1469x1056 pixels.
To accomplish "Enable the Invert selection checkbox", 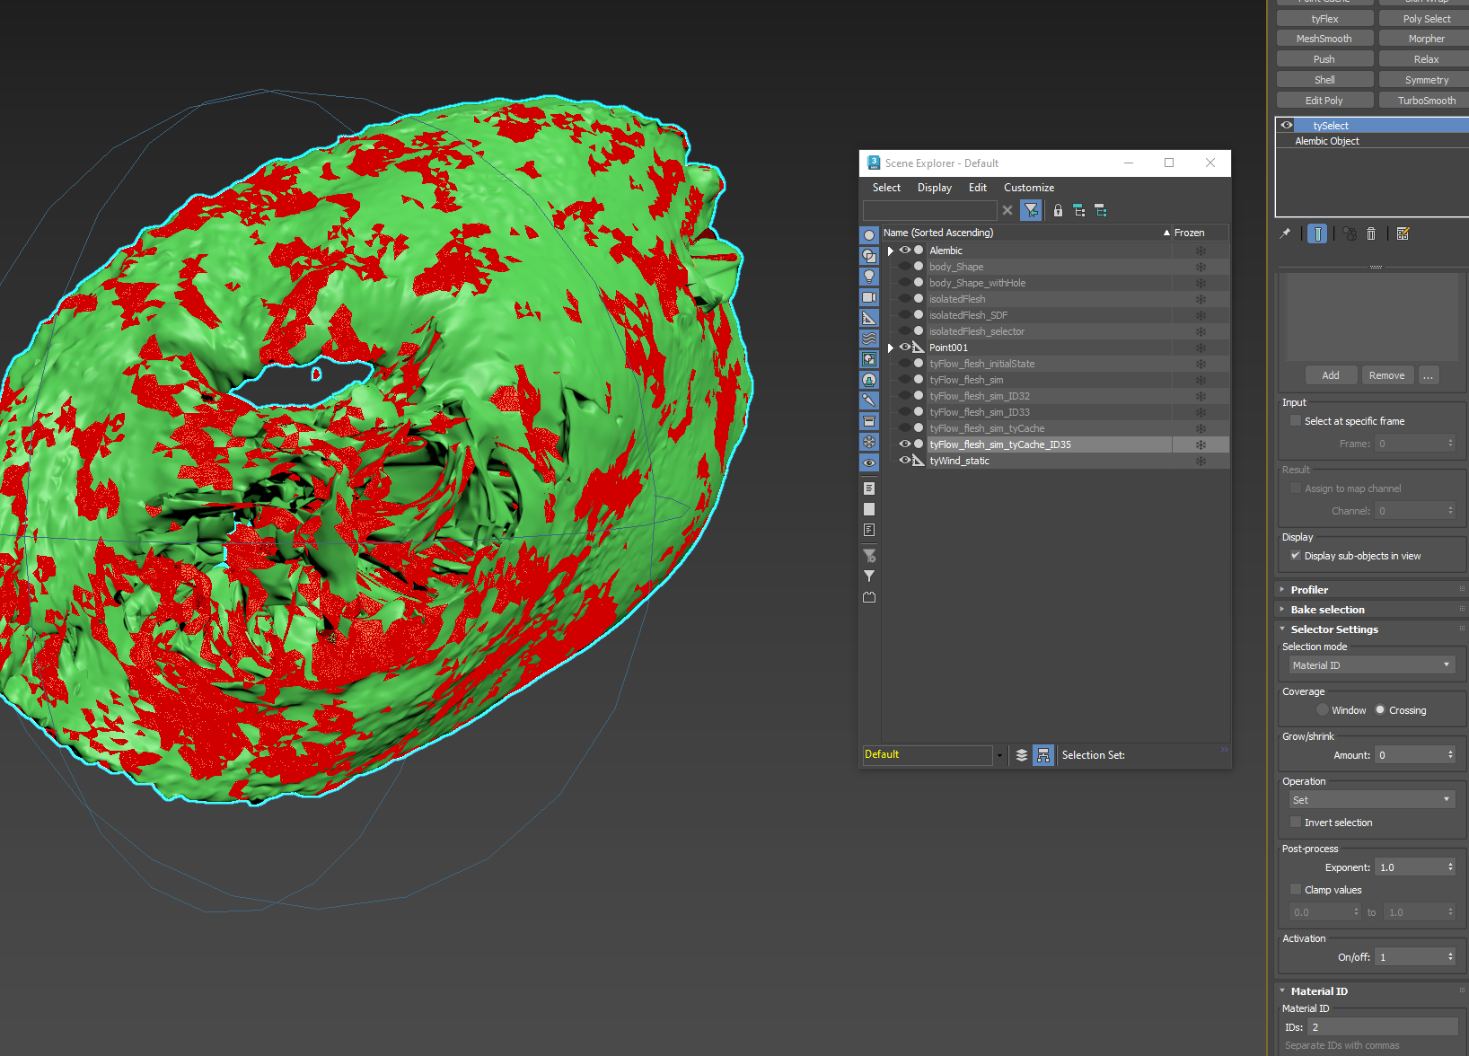I will (x=1296, y=823).
